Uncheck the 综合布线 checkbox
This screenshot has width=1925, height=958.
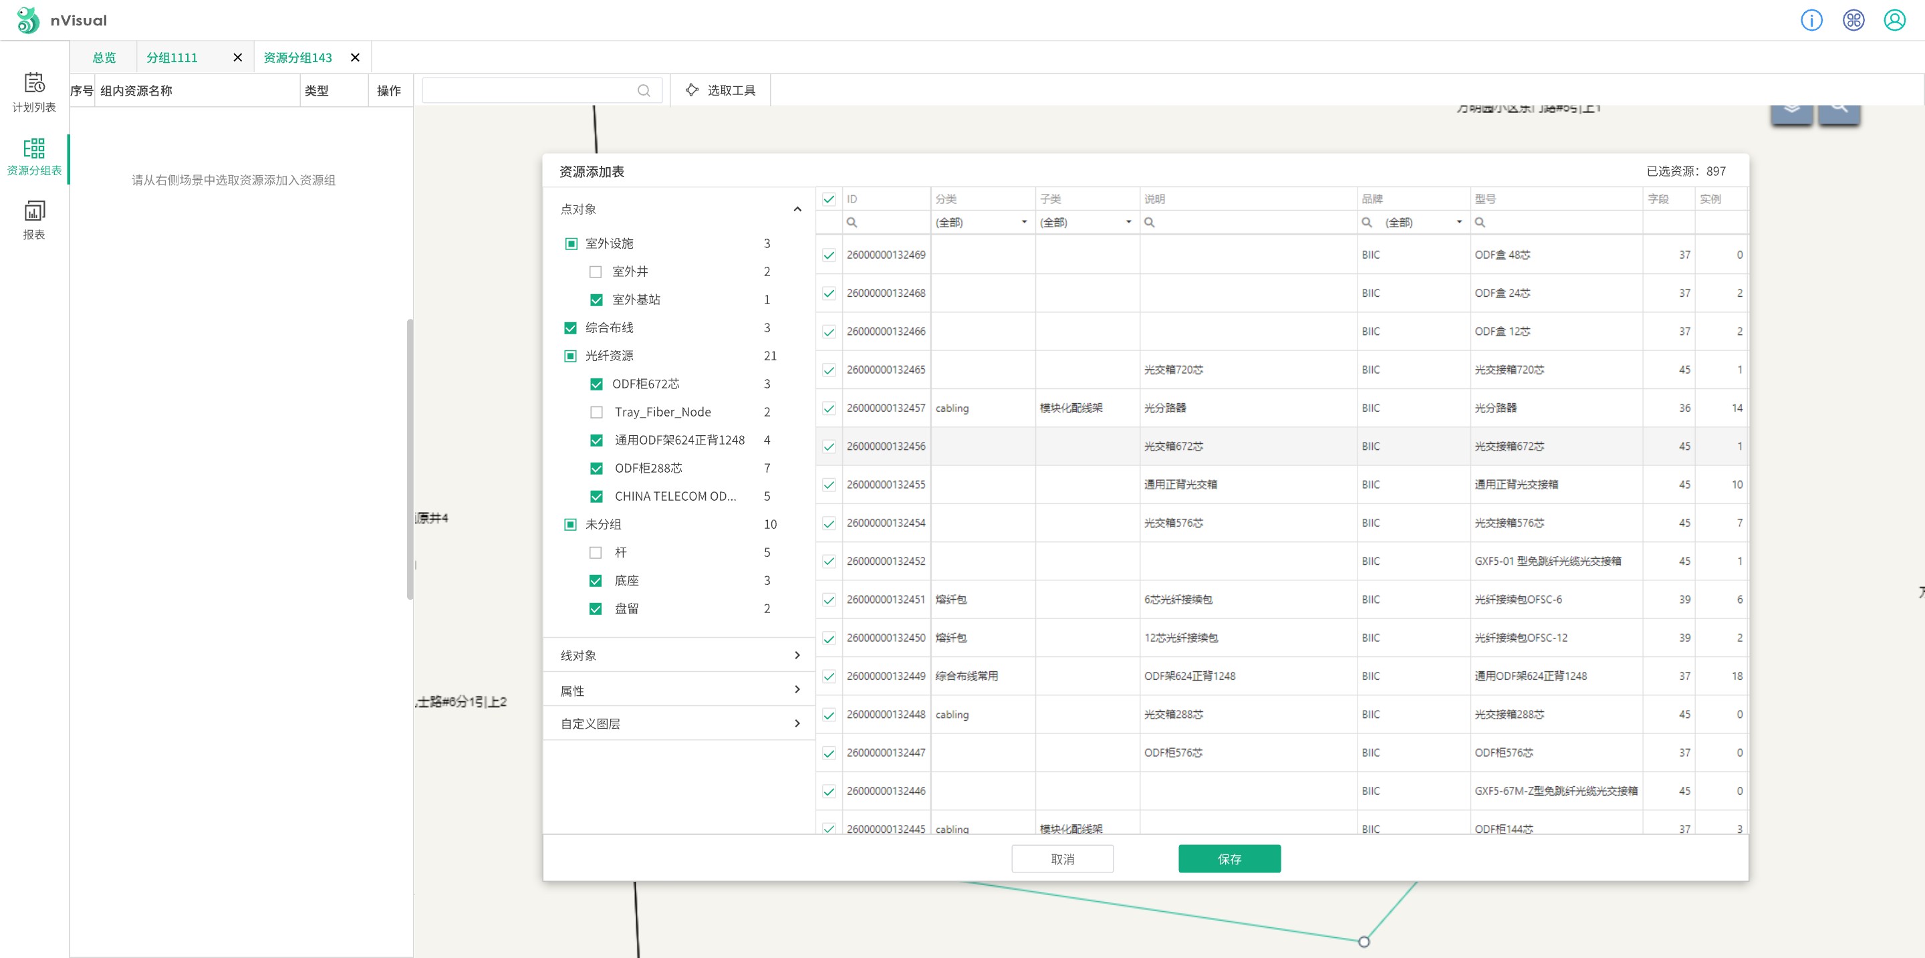click(x=570, y=328)
